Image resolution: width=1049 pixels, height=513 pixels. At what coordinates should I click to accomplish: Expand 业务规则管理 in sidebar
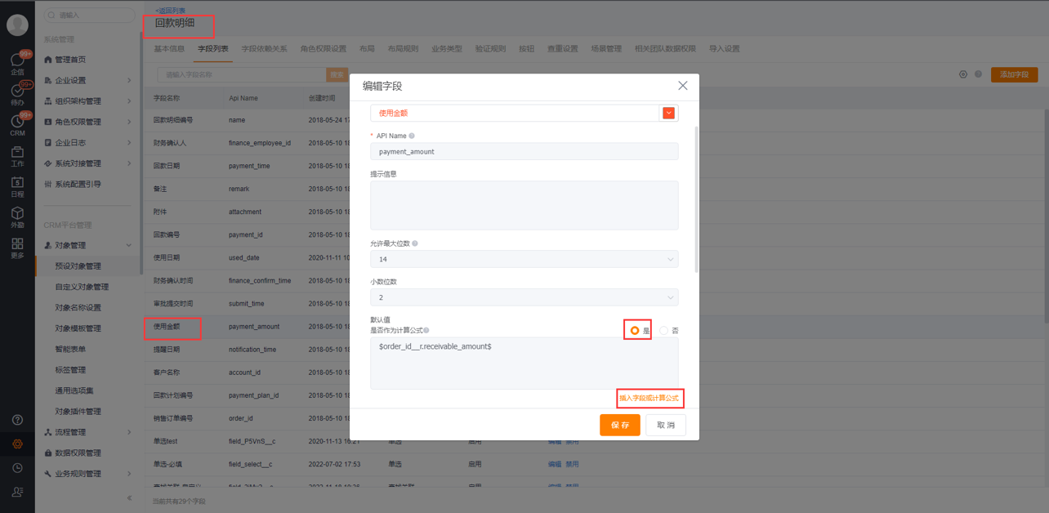129,474
